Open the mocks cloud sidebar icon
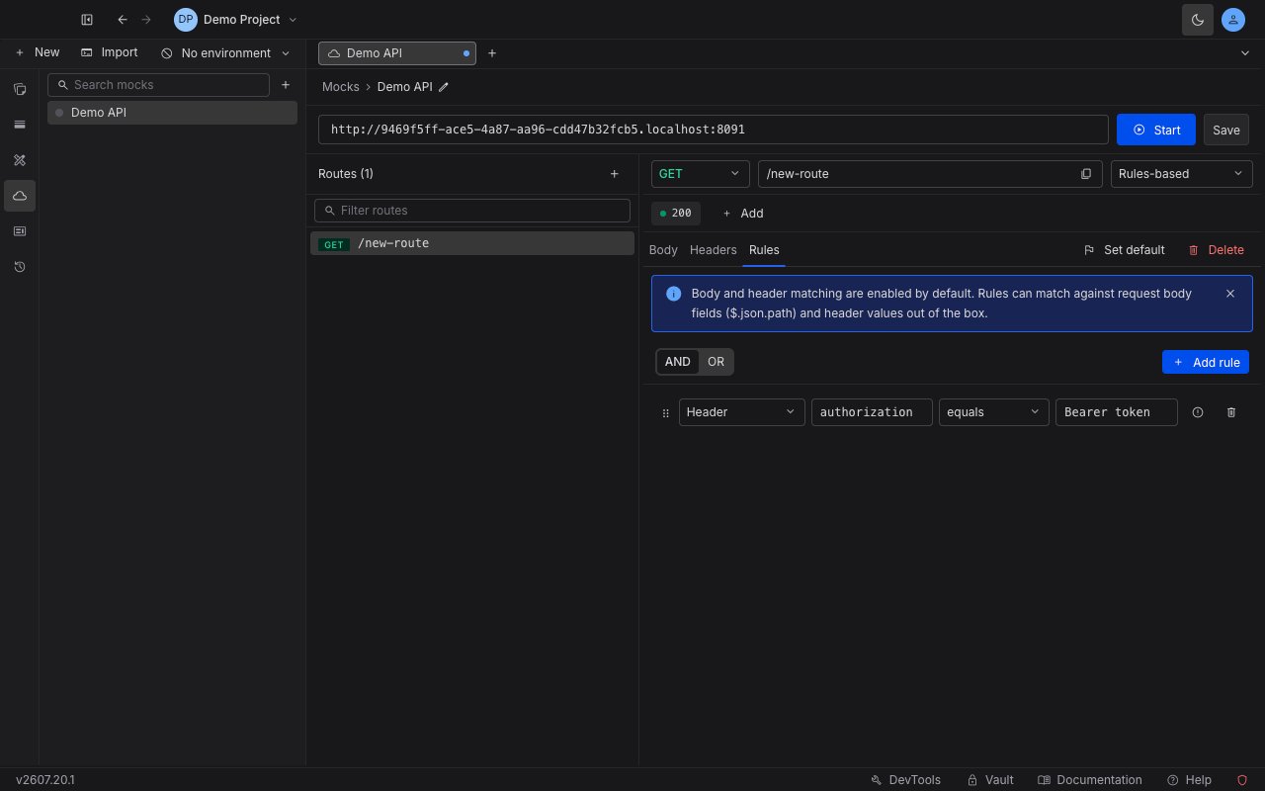The width and height of the screenshot is (1265, 791). [x=20, y=196]
